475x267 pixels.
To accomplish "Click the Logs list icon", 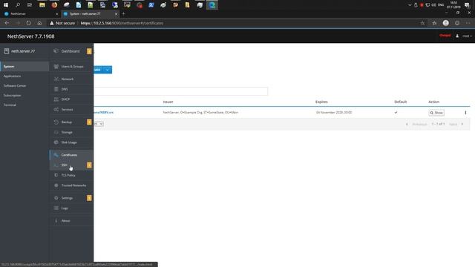I will 56,208.
